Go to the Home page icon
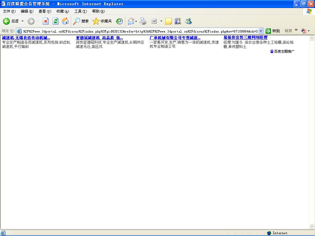315x236 pixels. [65, 21]
